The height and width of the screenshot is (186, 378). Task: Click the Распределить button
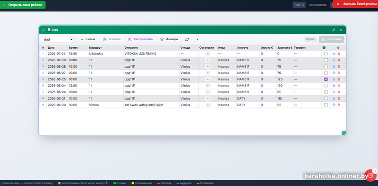(x=140, y=39)
